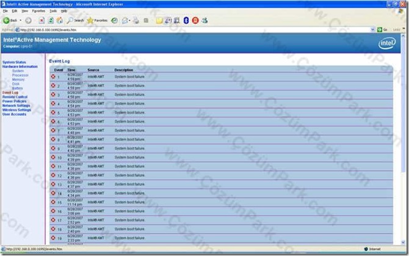Click the Intel logo in the header

pos(387,43)
